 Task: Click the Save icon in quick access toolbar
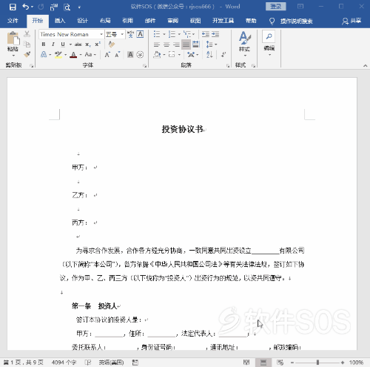(13, 7)
